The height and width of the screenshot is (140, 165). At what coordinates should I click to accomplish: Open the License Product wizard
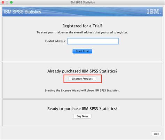point(82,79)
